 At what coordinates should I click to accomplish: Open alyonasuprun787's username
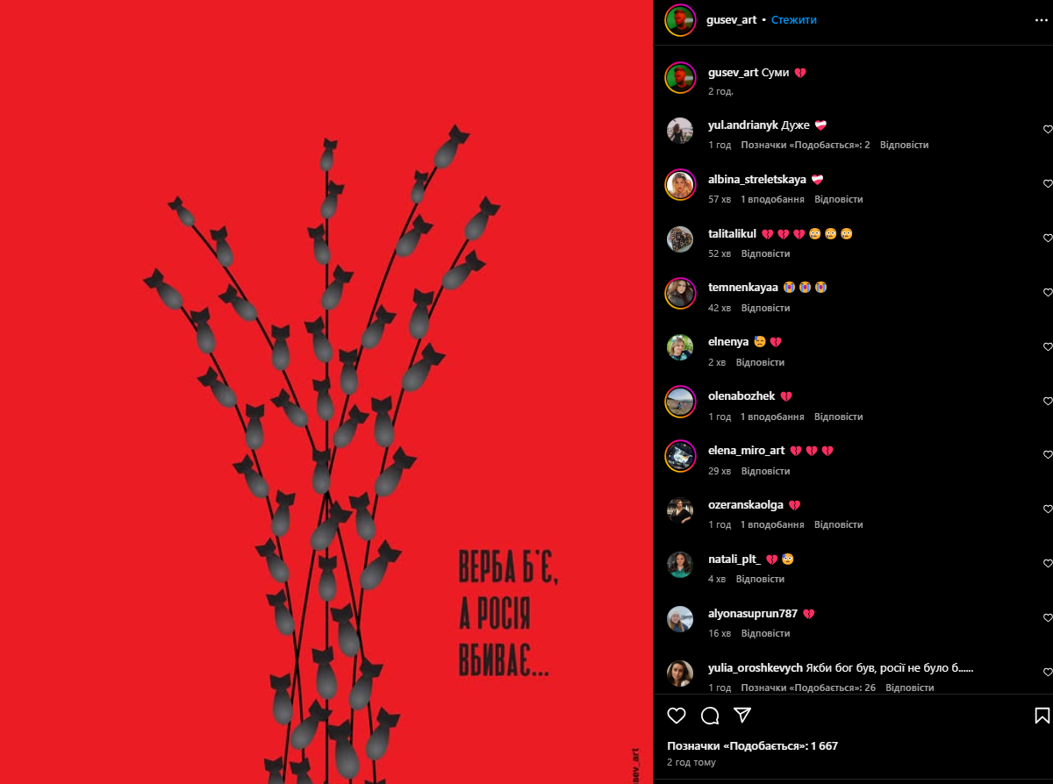[x=753, y=614]
